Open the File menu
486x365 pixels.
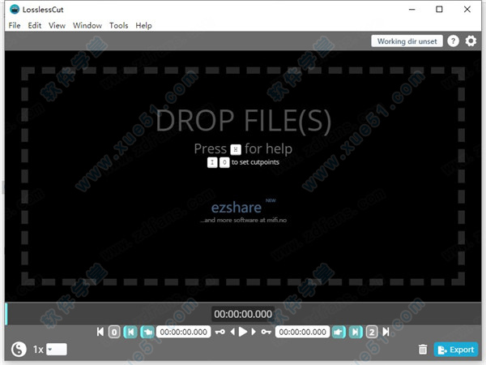[x=15, y=25]
